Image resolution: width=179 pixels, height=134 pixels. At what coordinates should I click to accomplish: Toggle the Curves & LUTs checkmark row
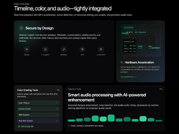tap(38, 109)
